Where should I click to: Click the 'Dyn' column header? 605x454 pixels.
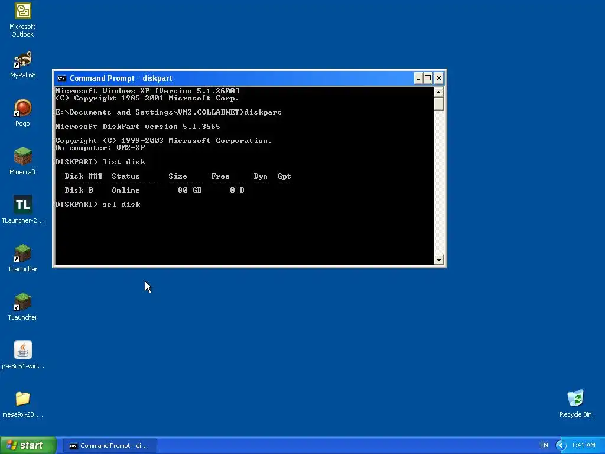pyautogui.click(x=261, y=176)
